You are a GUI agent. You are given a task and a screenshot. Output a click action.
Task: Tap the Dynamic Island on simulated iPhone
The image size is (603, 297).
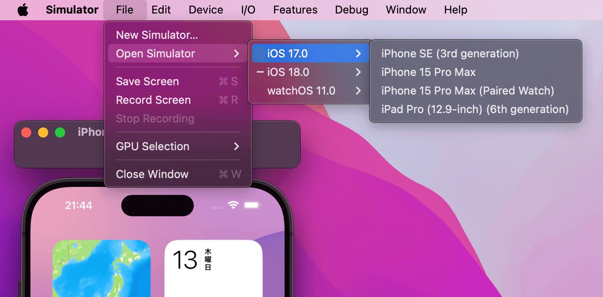tap(157, 205)
